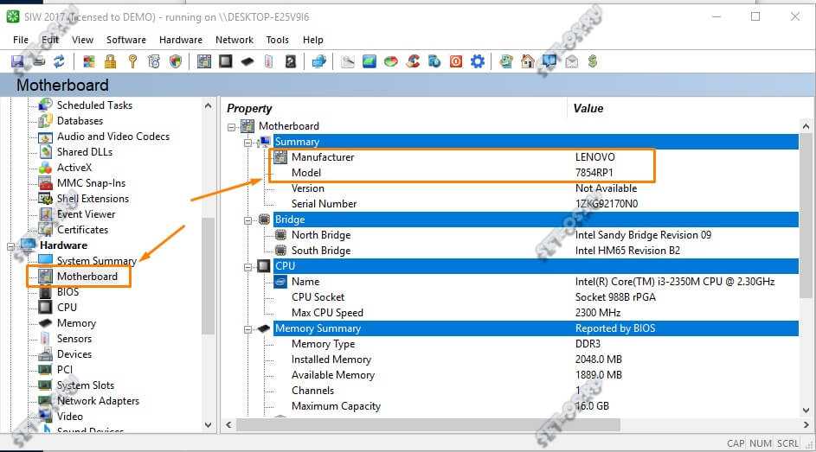
Task: Click the security shield toolbar icon
Action: coord(176,61)
